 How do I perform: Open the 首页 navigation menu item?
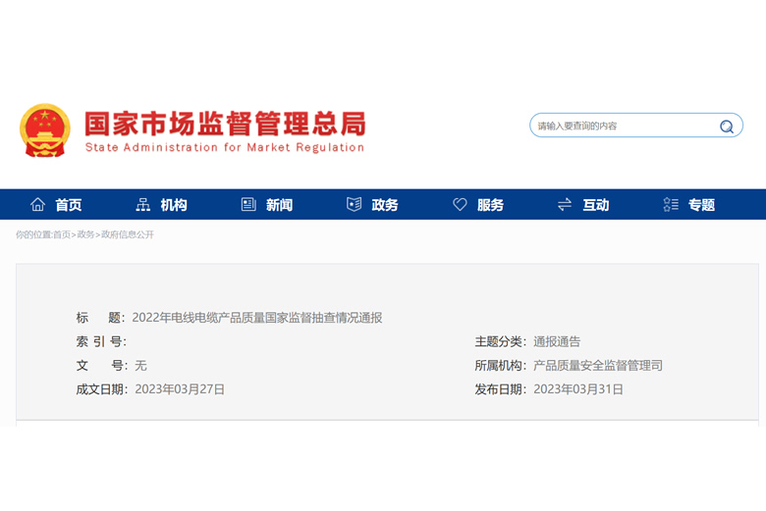(69, 205)
